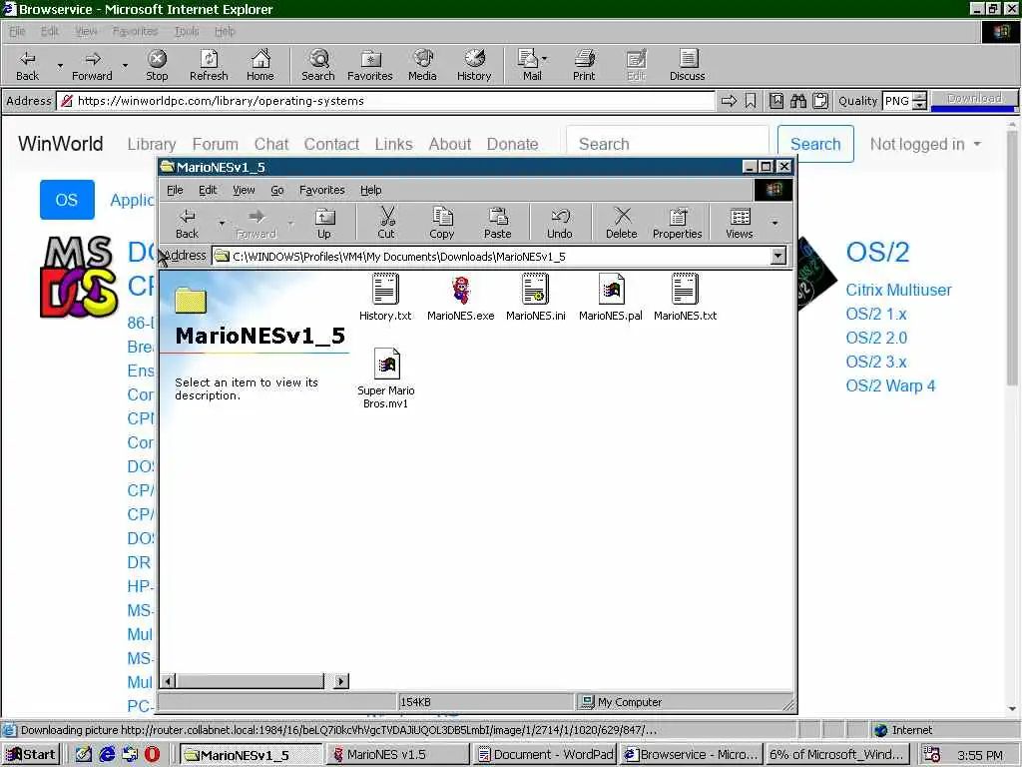Open the Media toolbar button
Viewport: 1022px width, 767px height.
pos(422,65)
